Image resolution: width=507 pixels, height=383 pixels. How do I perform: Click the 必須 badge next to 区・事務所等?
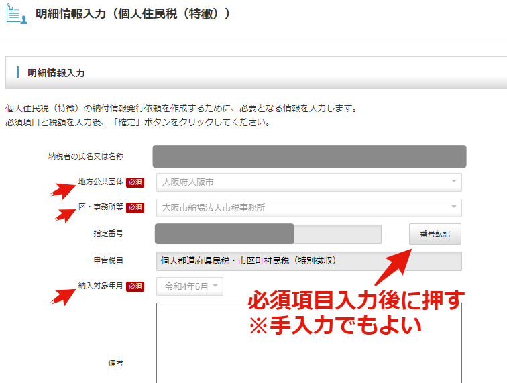(x=135, y=207)
